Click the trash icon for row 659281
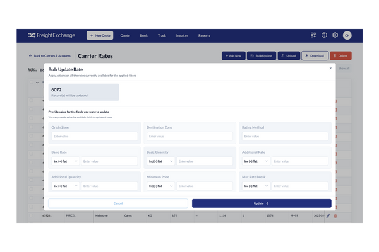379x252 pixels. [335, 216]
